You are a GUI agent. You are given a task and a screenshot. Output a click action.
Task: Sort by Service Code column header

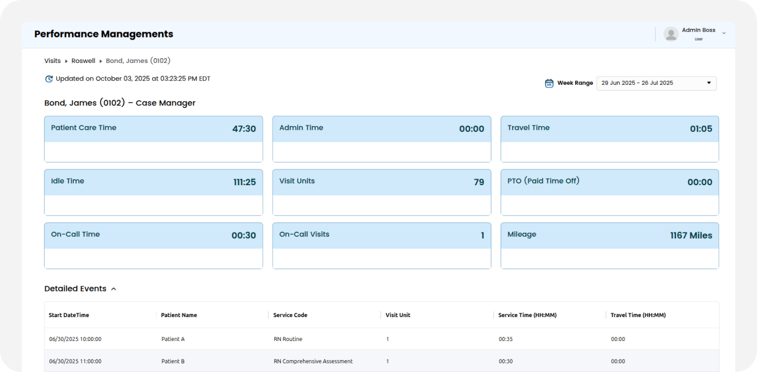click(x=290, y=315)
